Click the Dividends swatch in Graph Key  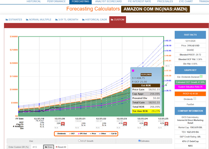(195, 99)
